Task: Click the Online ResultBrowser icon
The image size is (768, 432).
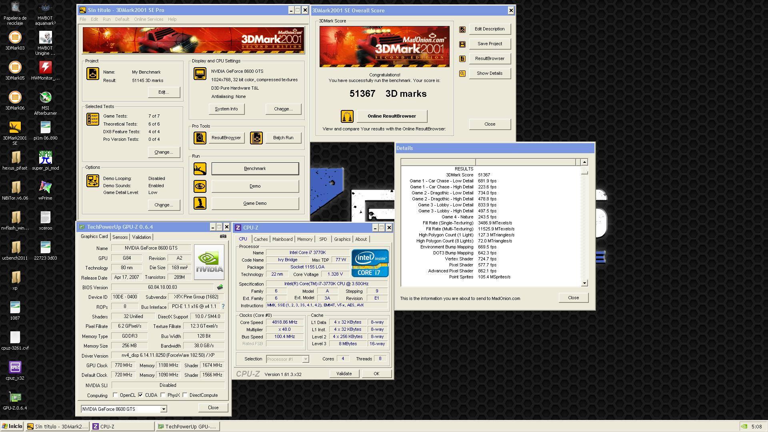Action: click(x=347, y=116)
